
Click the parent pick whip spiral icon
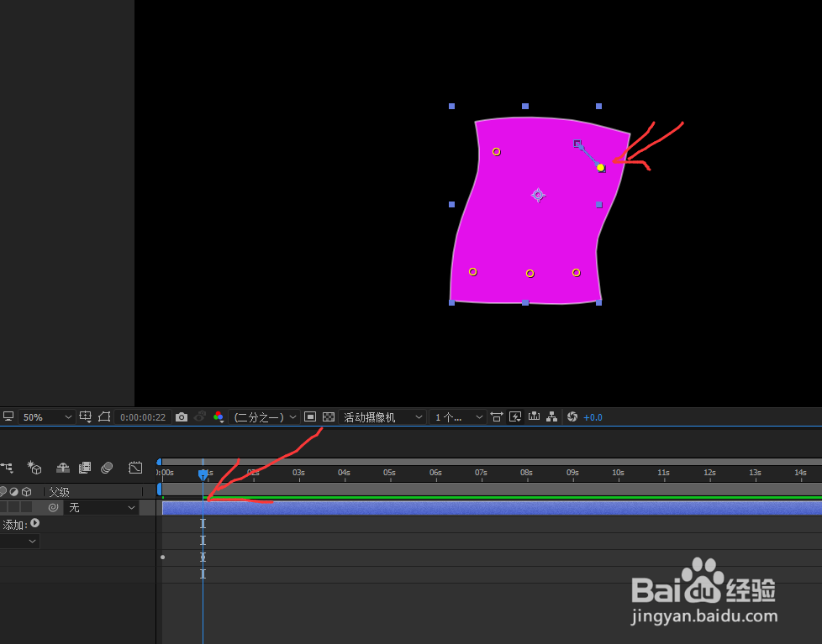point(52,507)
